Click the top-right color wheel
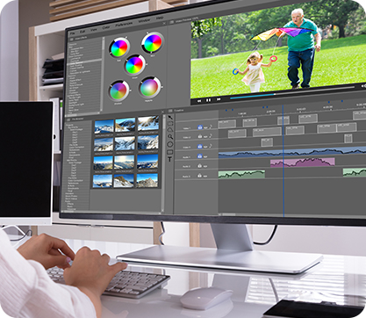The height and width of the screenshot is (318, 366). point(152,43)
